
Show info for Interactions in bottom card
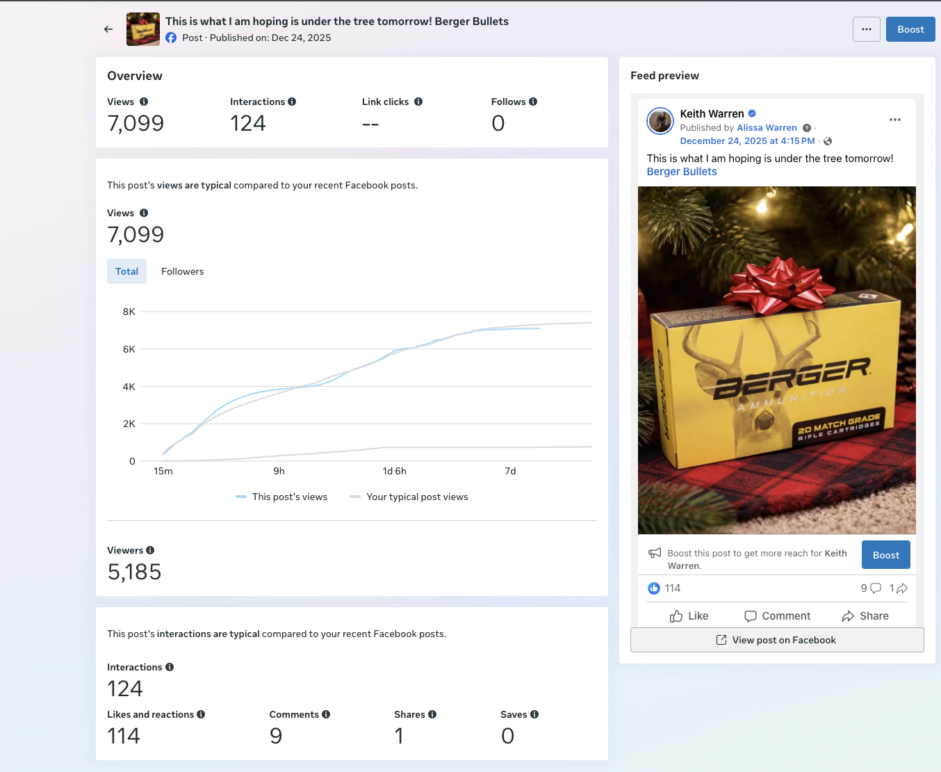(170, 667)
